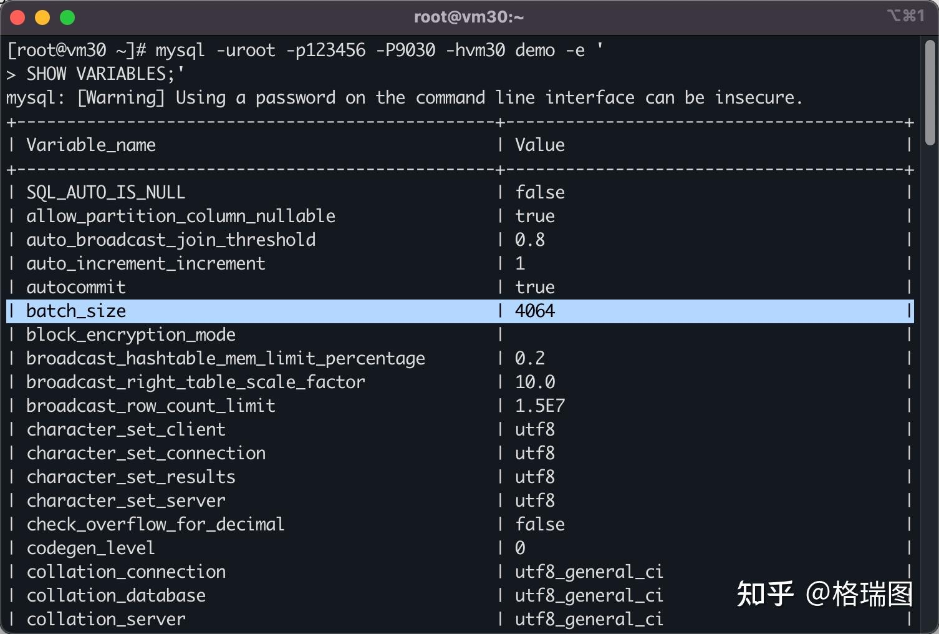Click the Value column header

(x=539, y=145)
